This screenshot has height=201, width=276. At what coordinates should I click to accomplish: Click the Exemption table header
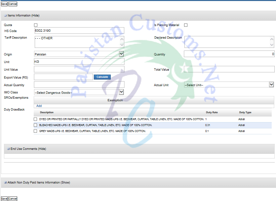(x=115, y=100)
